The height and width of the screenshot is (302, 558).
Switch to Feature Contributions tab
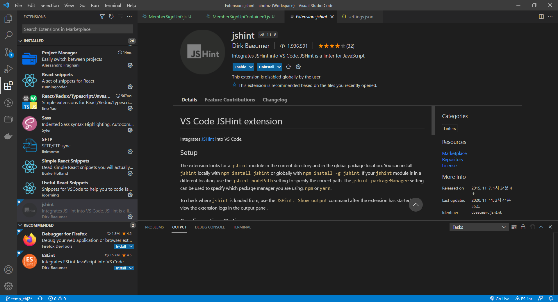click(230, 100)
